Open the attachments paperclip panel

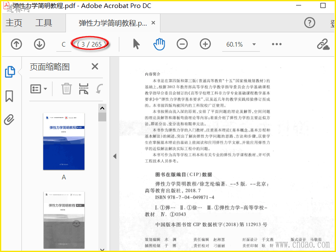coord(9,120)
